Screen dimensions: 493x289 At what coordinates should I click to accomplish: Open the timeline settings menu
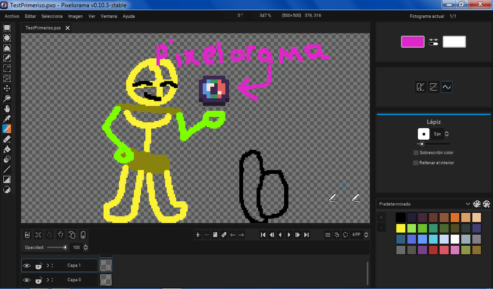coord(328,235)
